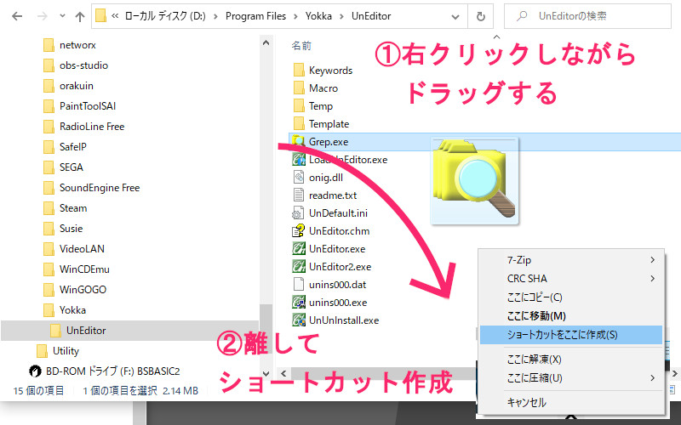Select the Grep.exe file icon

point(299,141)
